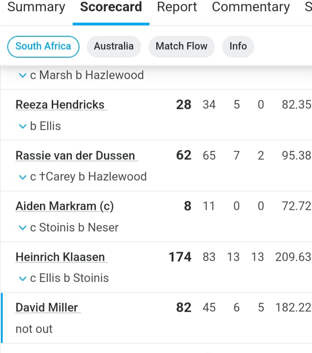The height and width of the screenshot is (353, 312).
Task: Open David Miller player profile
Action: click(47, 308)
